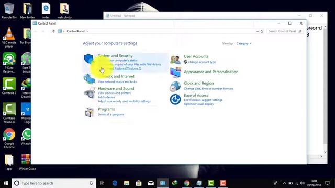Click the Windows Start button
This screenshot has height=188, width=335.
click(6, 183)
